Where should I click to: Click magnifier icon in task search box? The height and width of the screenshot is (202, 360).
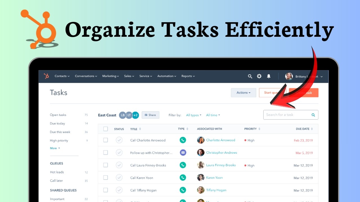tap(313, 115)
